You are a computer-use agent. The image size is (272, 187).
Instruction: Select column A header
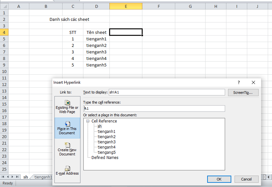pos(19,7)
